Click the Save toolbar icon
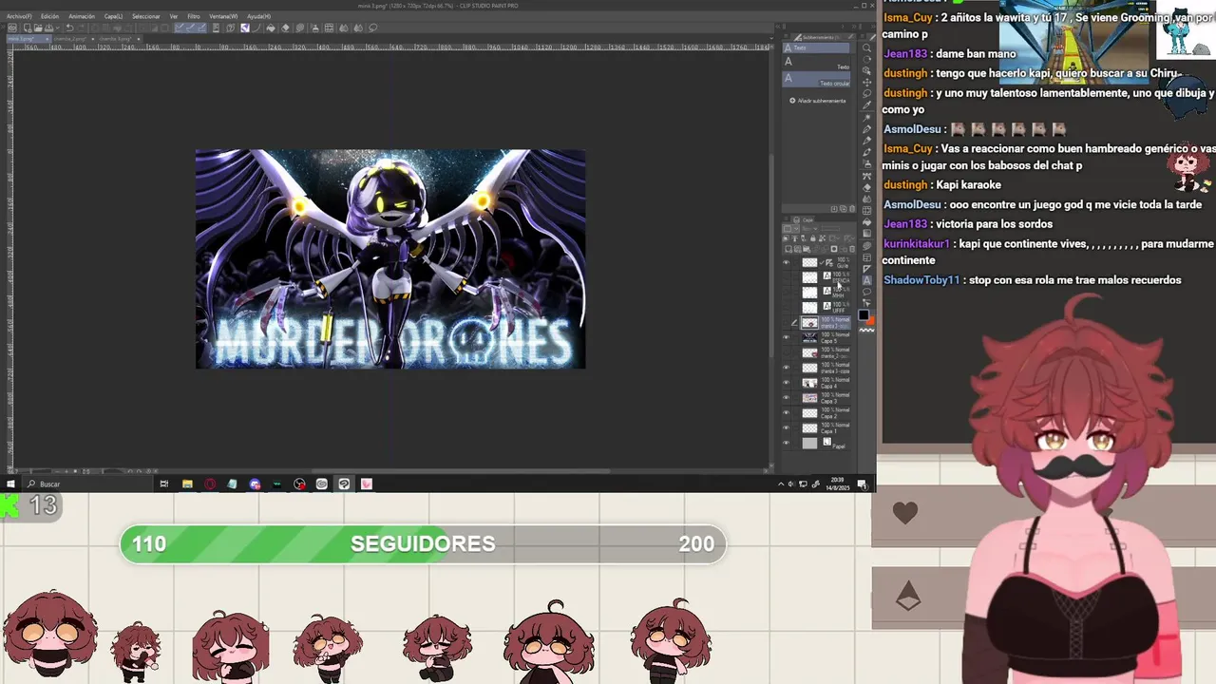Viewport: 1216px width, 684px height. click(48, 28)
